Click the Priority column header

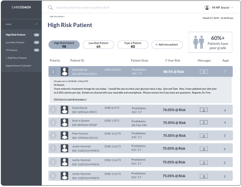click(55, 60)
